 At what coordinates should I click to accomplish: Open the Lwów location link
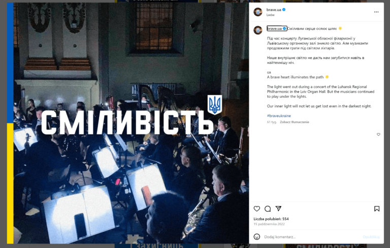pos(270,15)
